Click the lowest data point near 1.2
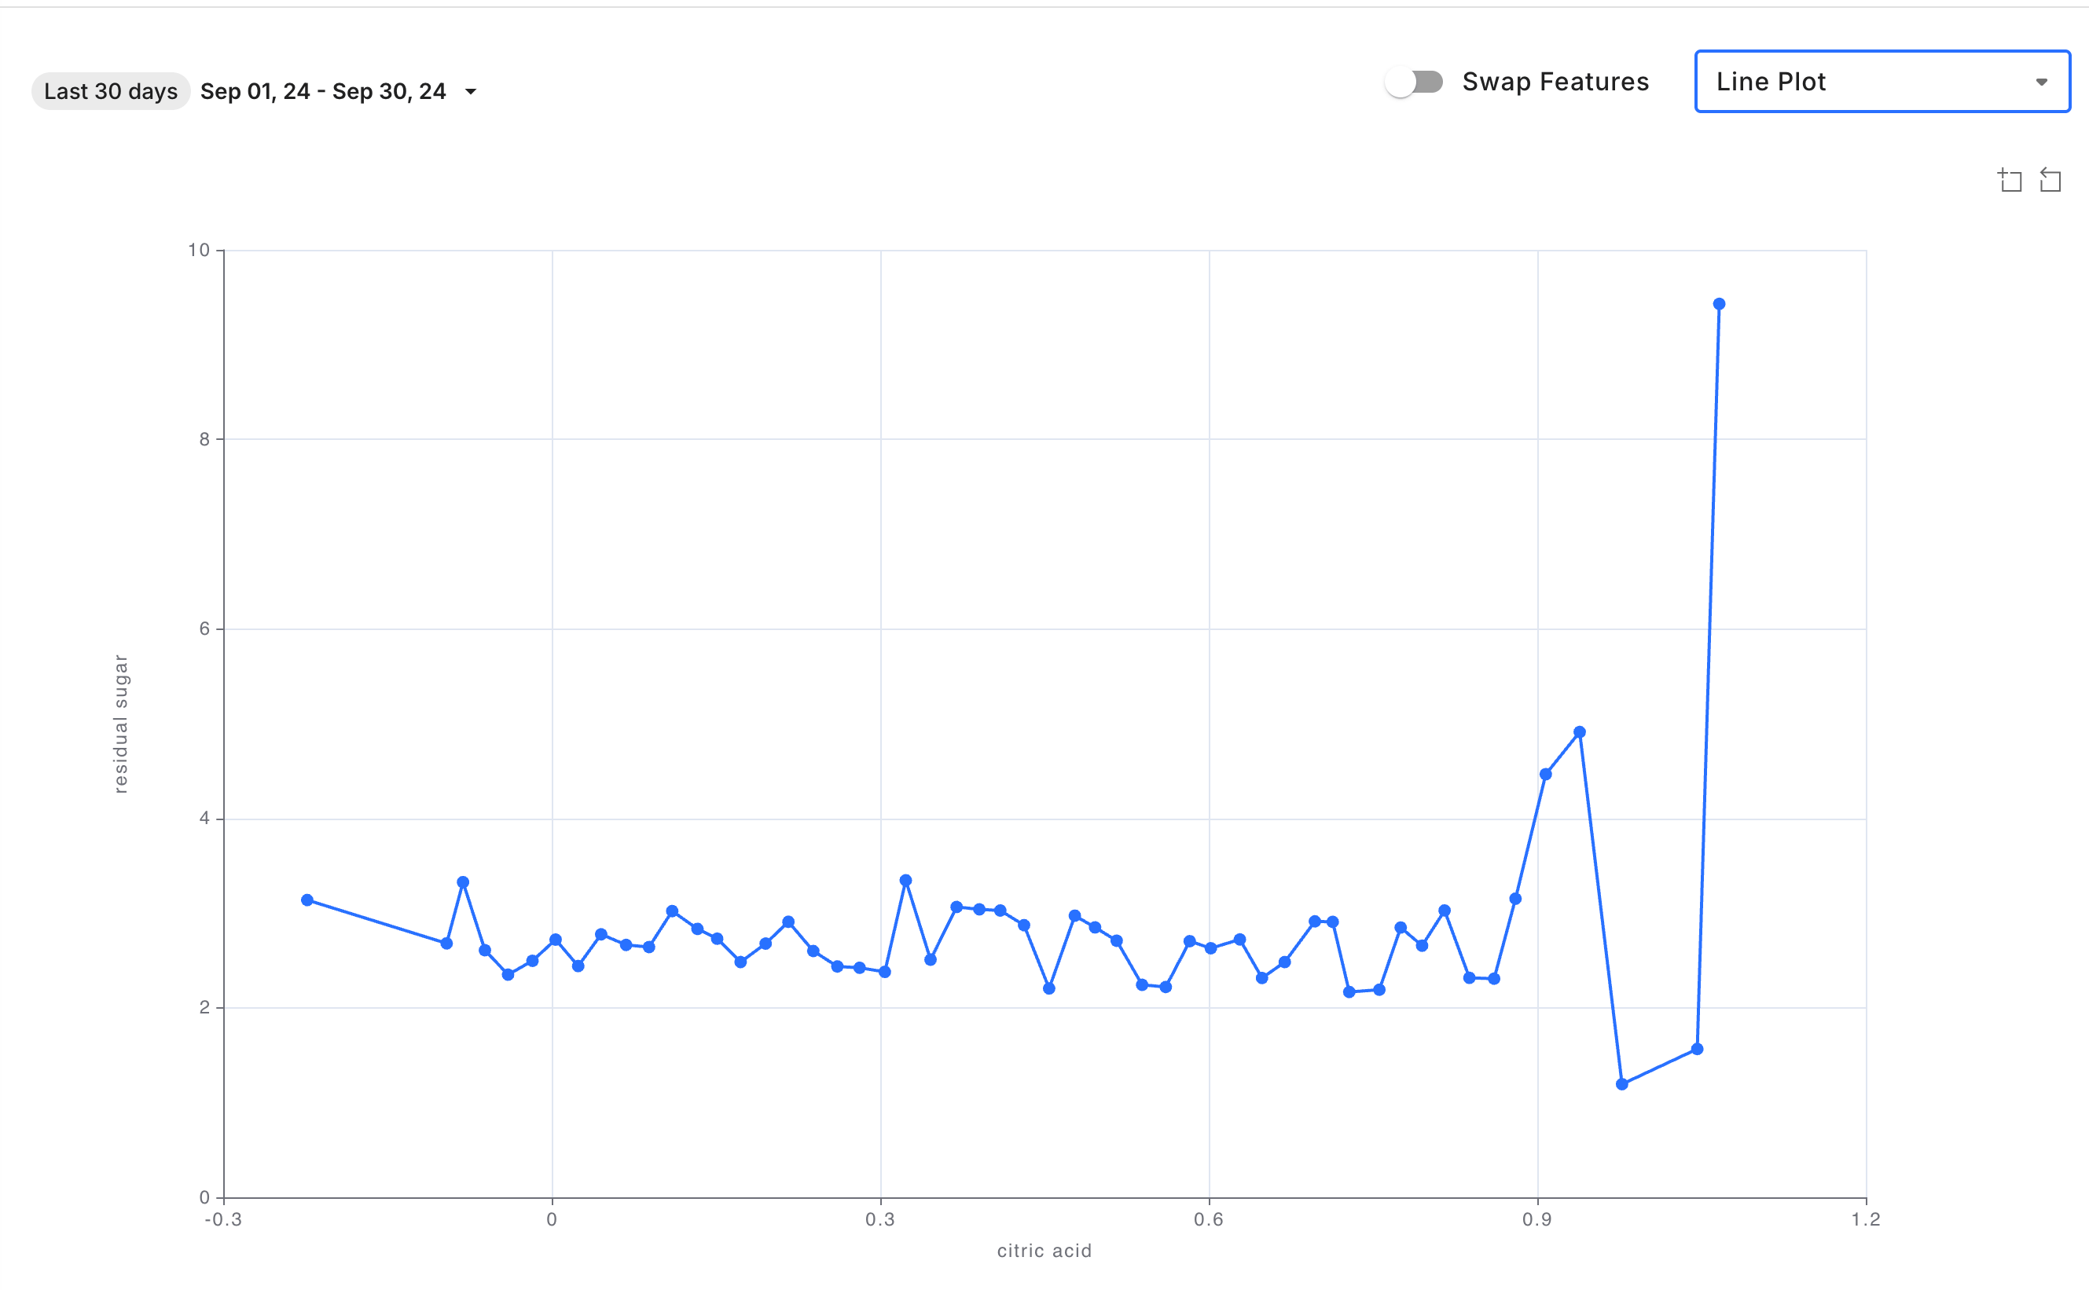The height and width of the screenshot is (1290, 2089). click(1621, 1084)
